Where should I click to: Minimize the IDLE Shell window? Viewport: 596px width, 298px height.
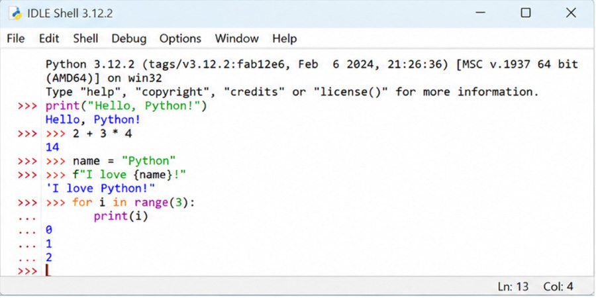[x=481, y=13]
